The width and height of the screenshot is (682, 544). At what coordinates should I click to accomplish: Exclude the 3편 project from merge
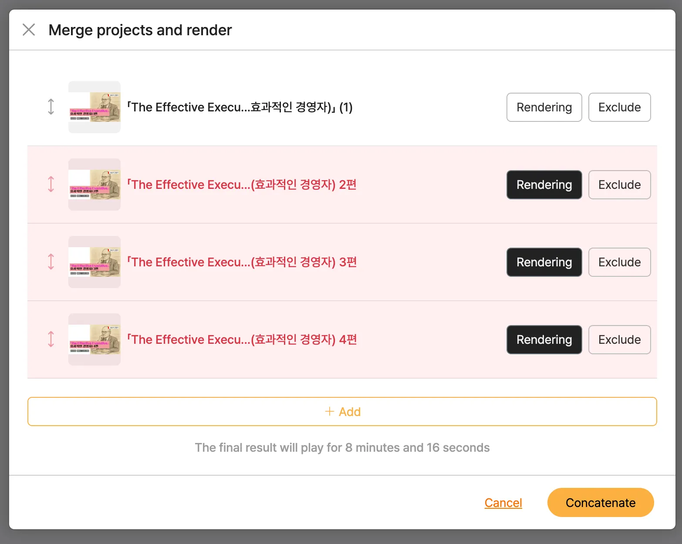[x=619, y=262]
